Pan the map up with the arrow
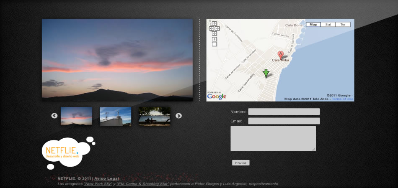Screen dimensions: 398x188 coord(214,23)
